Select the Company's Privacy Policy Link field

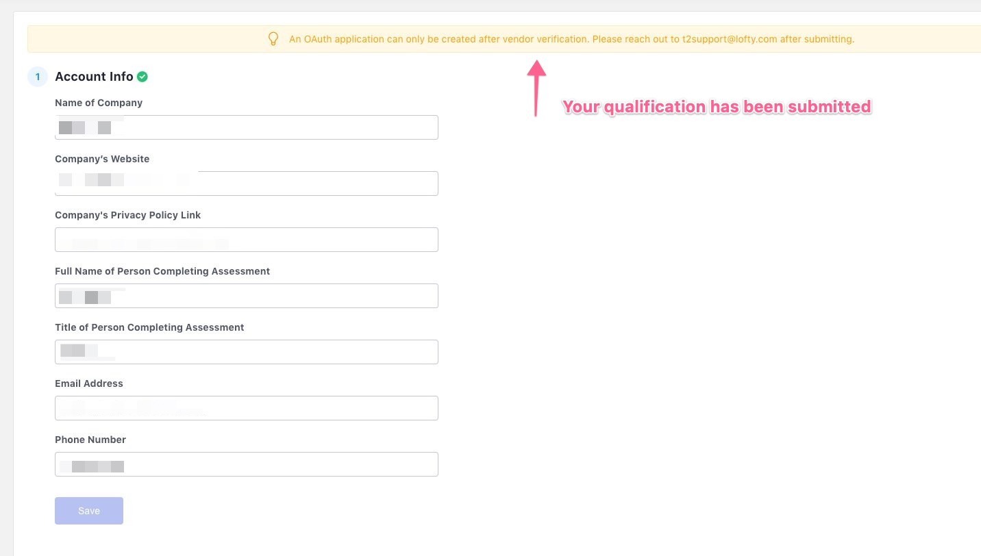(247, 240)
